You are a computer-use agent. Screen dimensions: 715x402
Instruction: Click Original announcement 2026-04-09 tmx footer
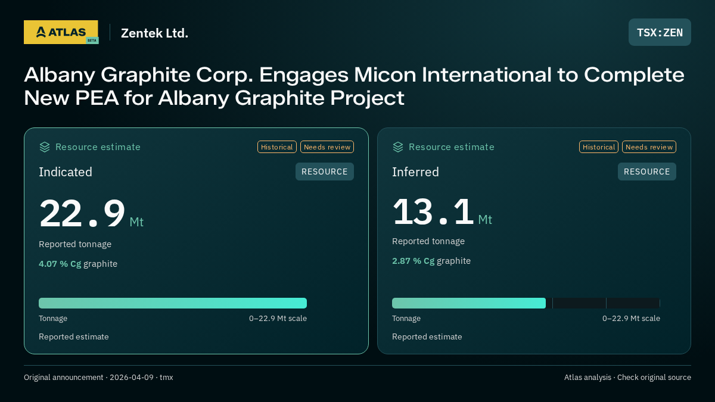coord(98,378)
